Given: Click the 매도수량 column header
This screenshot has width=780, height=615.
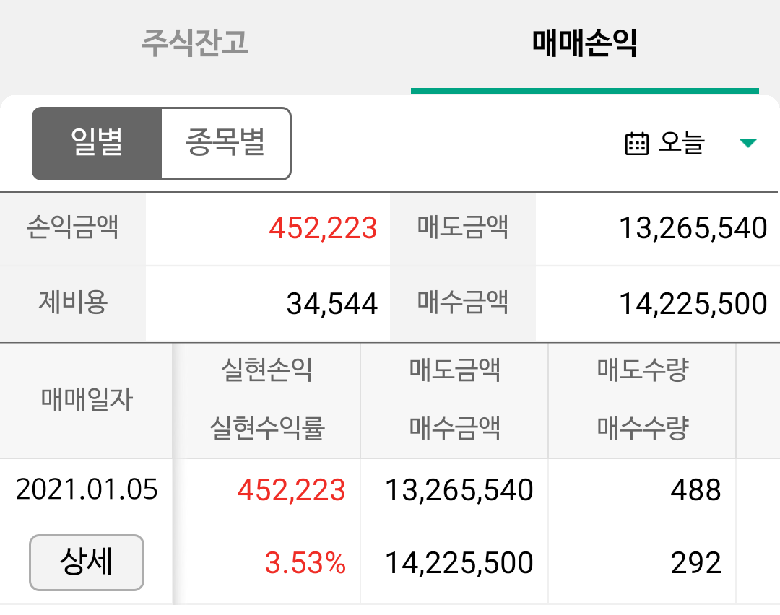Looking at the screenshot, I should [642, 370].
